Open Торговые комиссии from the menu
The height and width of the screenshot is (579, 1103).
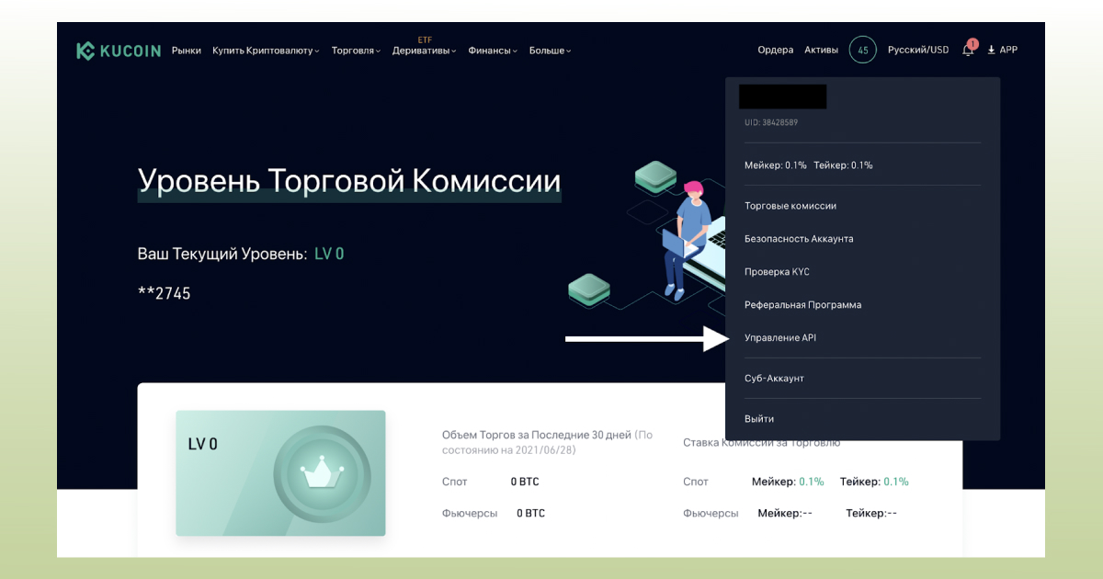tap(790, 206)
